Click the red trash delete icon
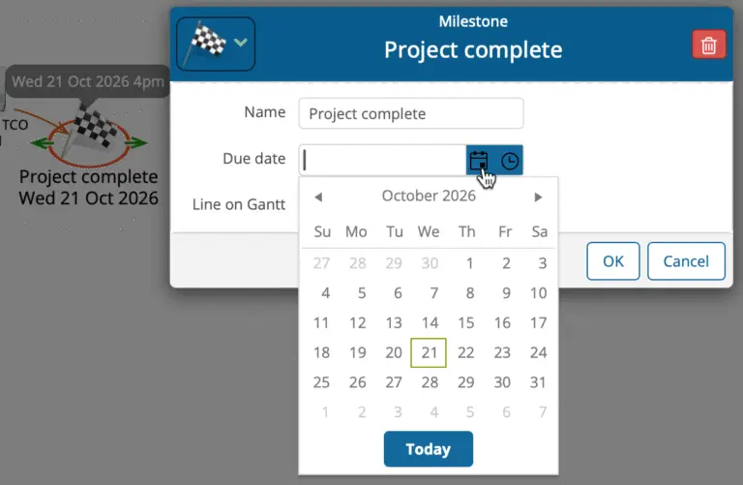Image resolution: width=743 pixels, height=485 pixels. pos(708,45)
